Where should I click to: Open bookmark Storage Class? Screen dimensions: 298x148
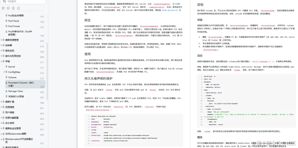(x=15, y=91)
